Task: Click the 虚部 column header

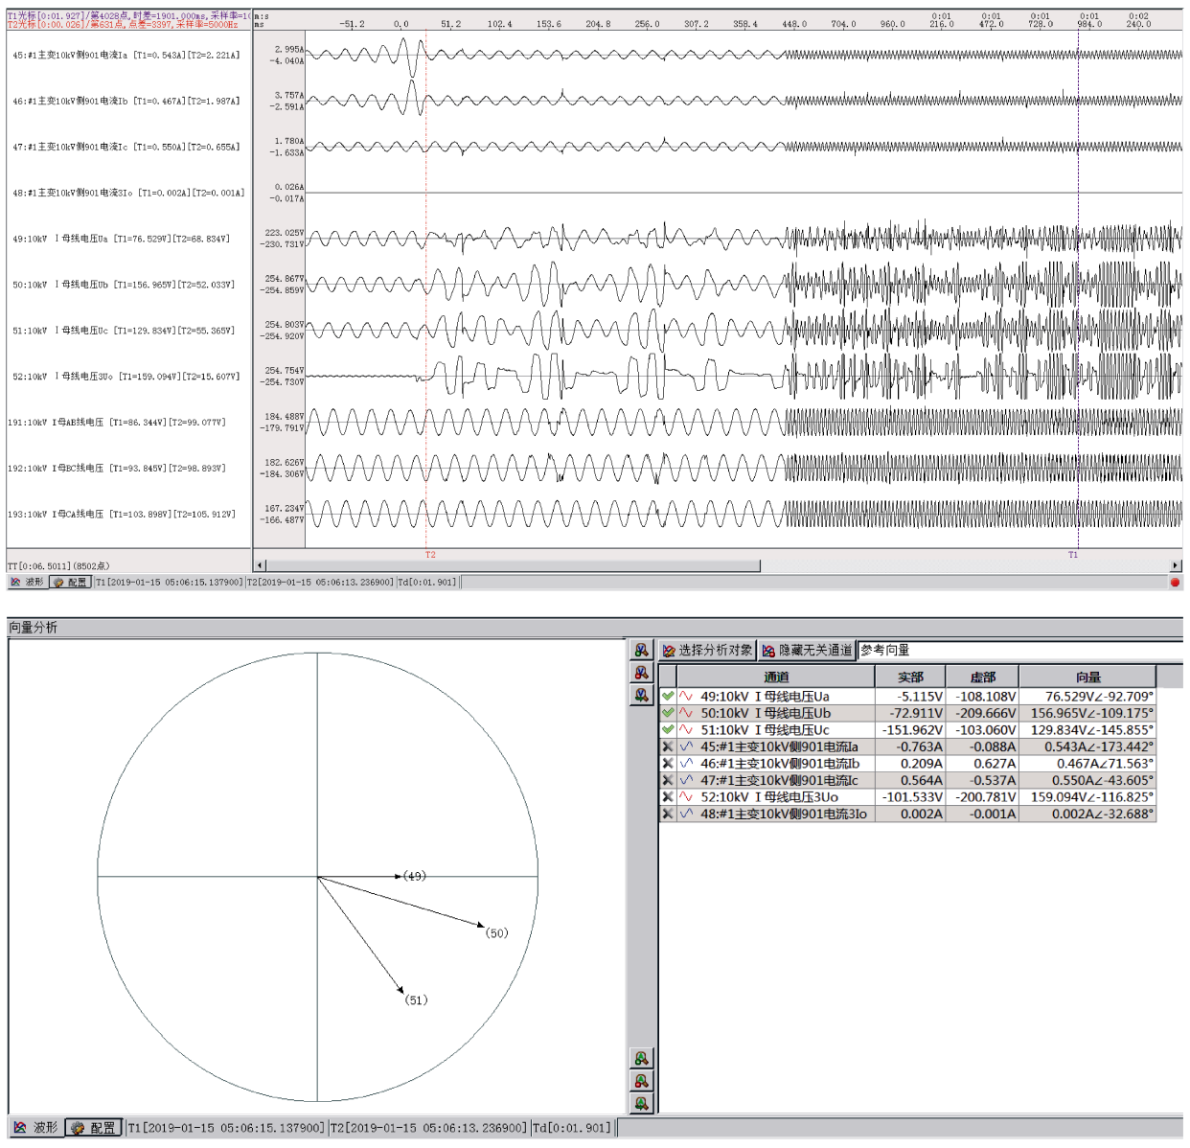Action: coord(983,677)
